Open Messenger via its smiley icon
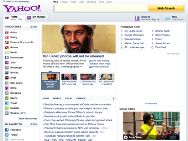Viewport: 188px width, 141px height. point(7,67)
